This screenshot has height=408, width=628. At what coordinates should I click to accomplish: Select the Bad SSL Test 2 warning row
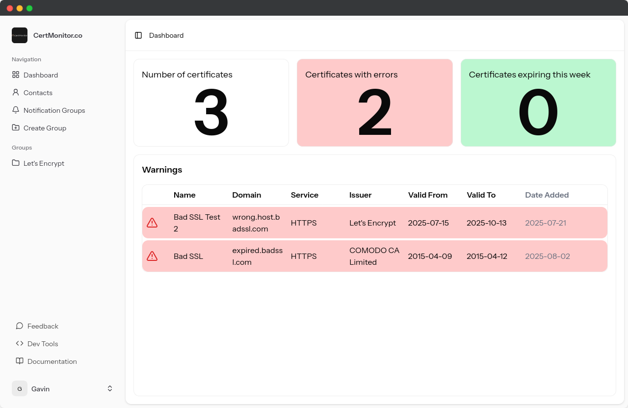[x=343, y=223]
